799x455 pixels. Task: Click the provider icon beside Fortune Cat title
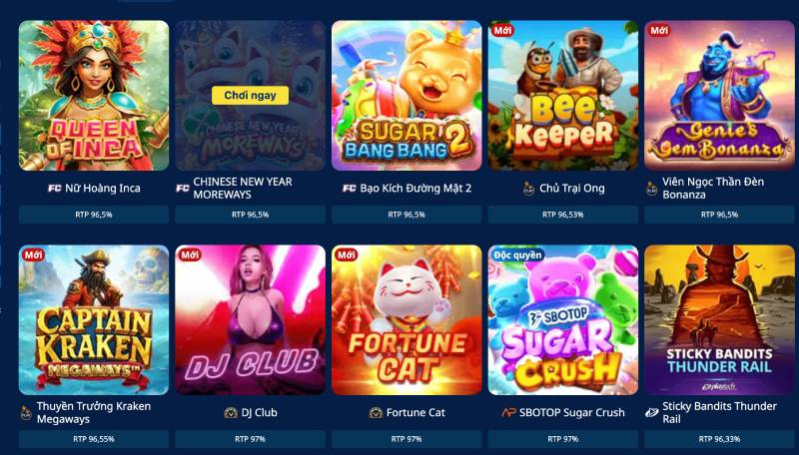(376, 413)
